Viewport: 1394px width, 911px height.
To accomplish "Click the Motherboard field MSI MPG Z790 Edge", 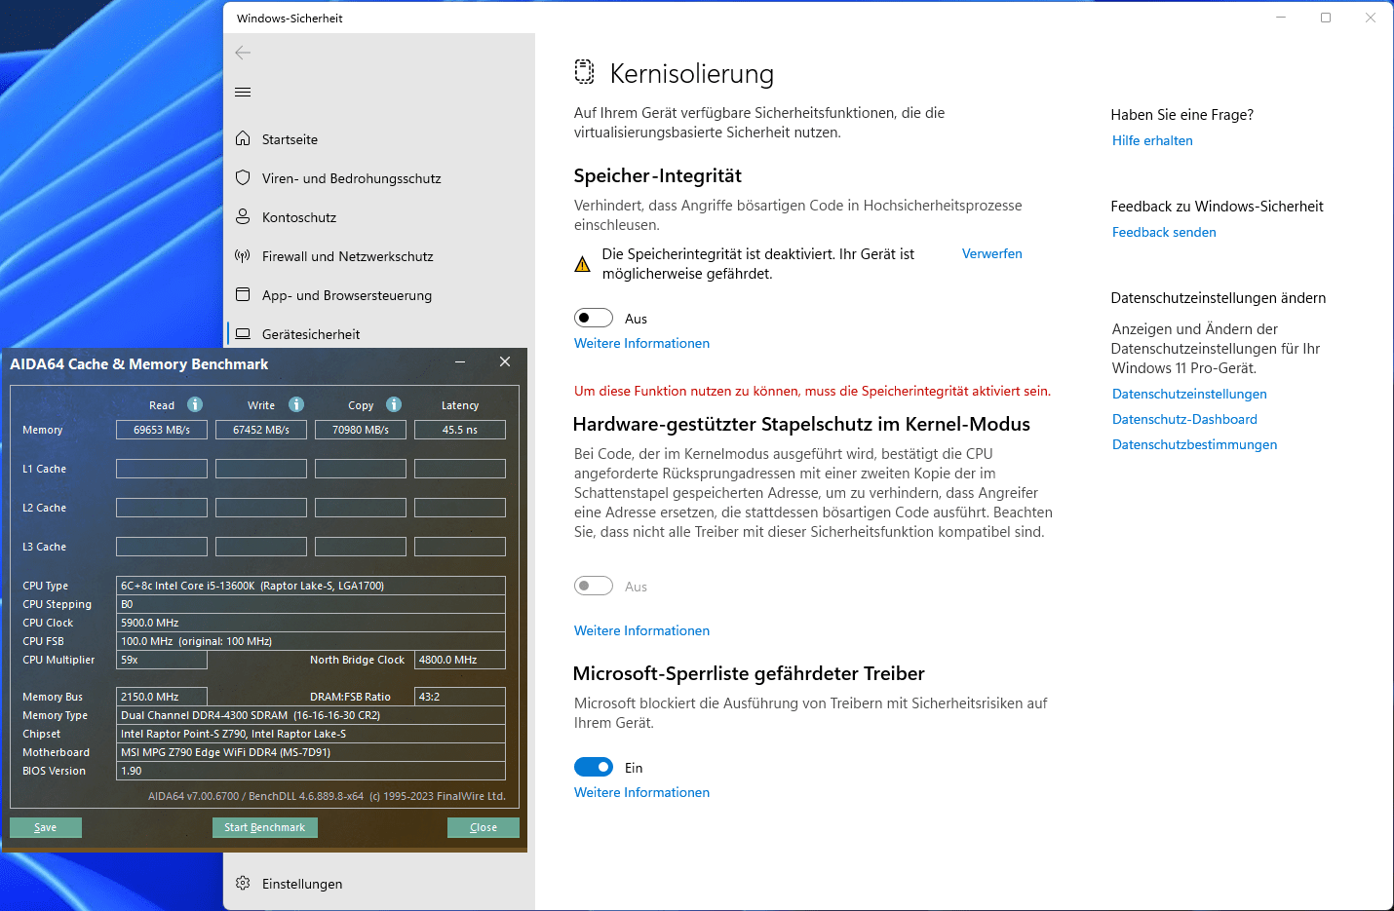I will [x=311, y=752].
